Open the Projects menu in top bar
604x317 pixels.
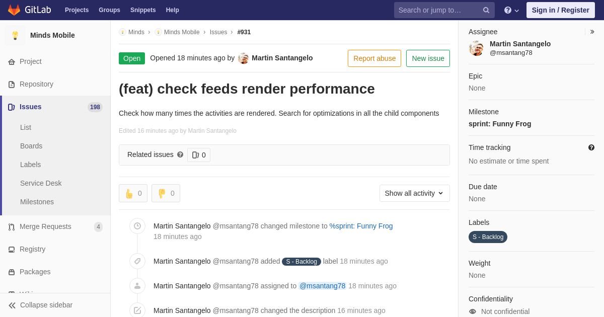(x=77, y=10)
